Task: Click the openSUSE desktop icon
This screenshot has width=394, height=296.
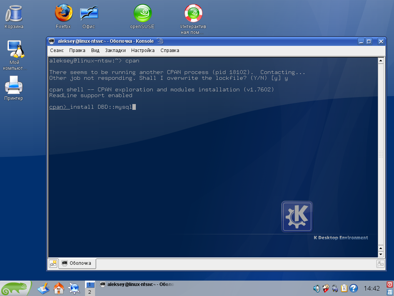Action: pos(142,14)
